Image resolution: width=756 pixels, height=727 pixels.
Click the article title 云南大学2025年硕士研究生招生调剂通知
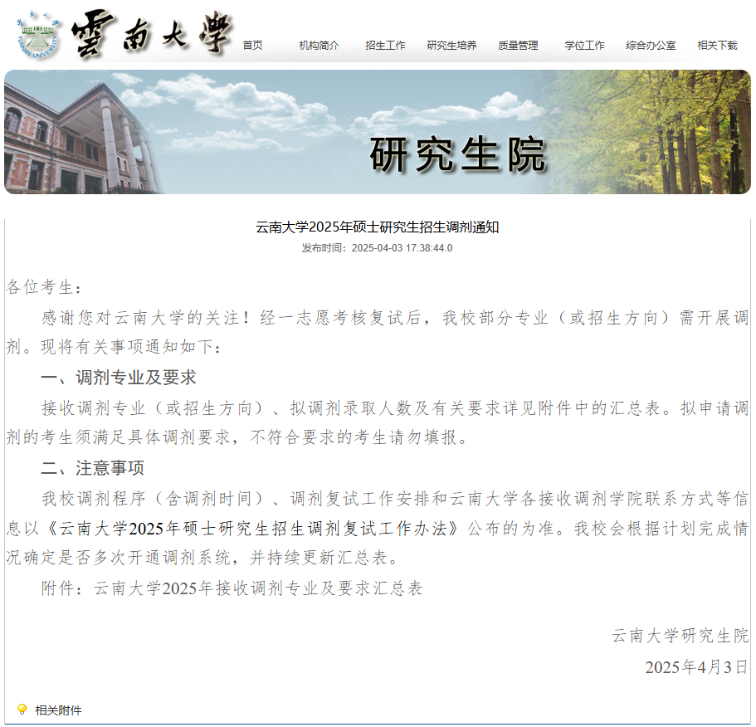[x=378, y=227]
